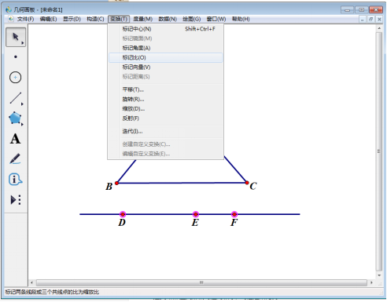The height and width of the screenshot is (302, 387).
Task: Click point D on the line
Action: click(123, 214)
